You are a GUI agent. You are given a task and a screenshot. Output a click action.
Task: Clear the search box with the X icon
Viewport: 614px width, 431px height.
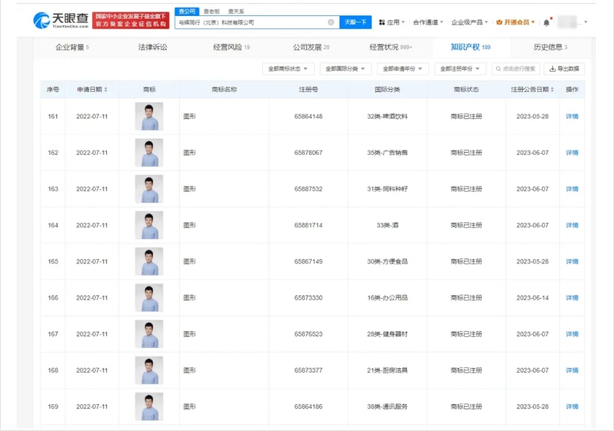point(331,22)
